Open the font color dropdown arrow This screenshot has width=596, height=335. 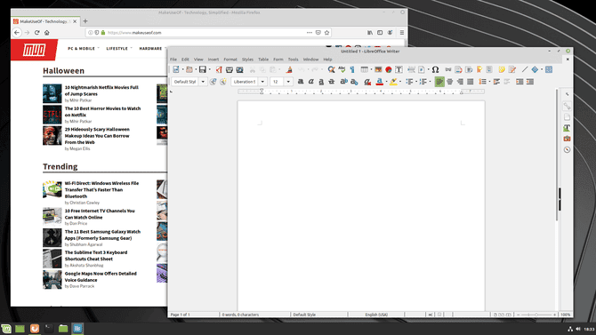point(386,82)
